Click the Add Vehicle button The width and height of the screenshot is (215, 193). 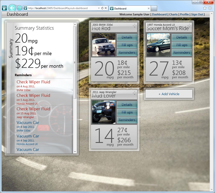tap(169, 94)
